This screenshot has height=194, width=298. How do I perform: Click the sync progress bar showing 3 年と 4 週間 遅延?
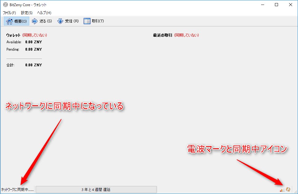pos(96,189)
